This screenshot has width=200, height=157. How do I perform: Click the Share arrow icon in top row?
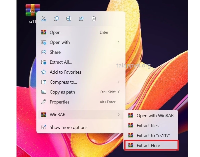click(x=81, y=19)
